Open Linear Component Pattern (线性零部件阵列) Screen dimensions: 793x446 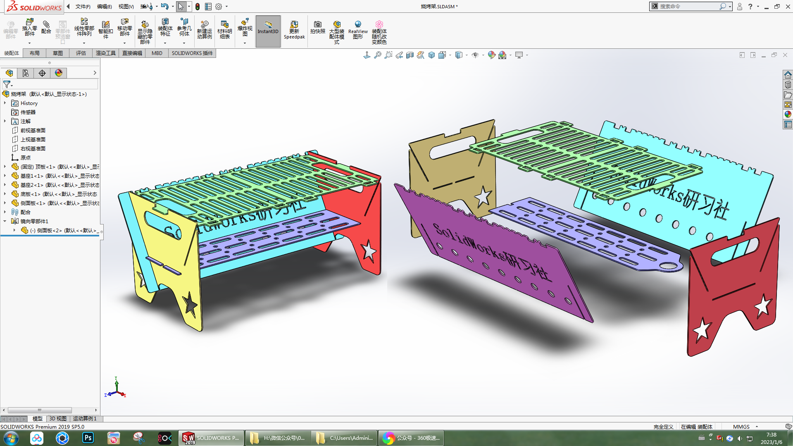click(84, 28)
